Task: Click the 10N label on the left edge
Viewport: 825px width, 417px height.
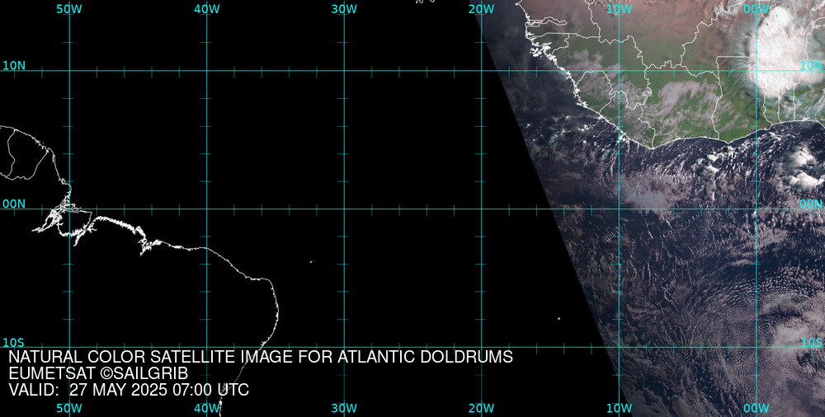Action: [x=14, y=66]
